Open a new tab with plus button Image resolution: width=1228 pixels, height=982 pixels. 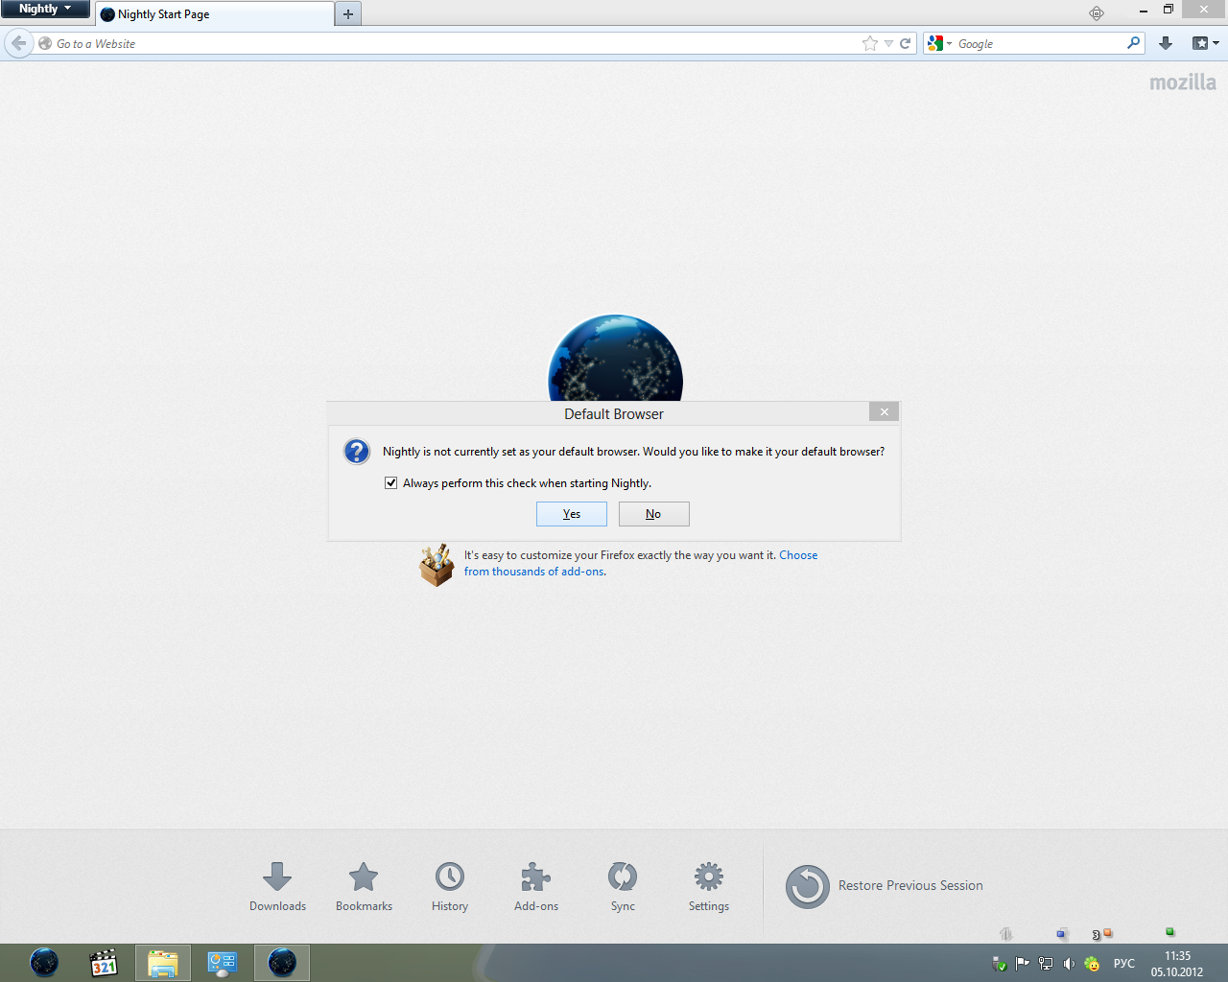[x=348, y=14]
